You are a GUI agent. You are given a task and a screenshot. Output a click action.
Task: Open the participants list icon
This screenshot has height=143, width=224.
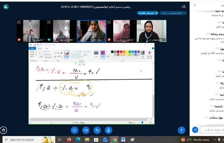(183, 7)
